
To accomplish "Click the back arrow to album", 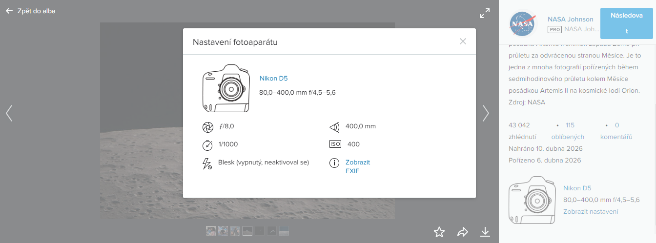I will [x=9, y=11].
